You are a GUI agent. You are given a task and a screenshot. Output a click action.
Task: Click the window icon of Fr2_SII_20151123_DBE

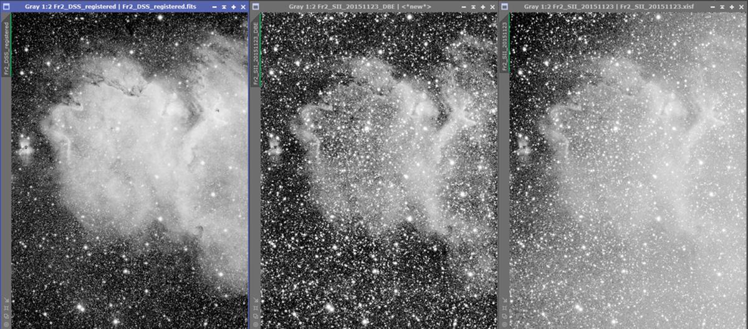(x=256, y=7)
